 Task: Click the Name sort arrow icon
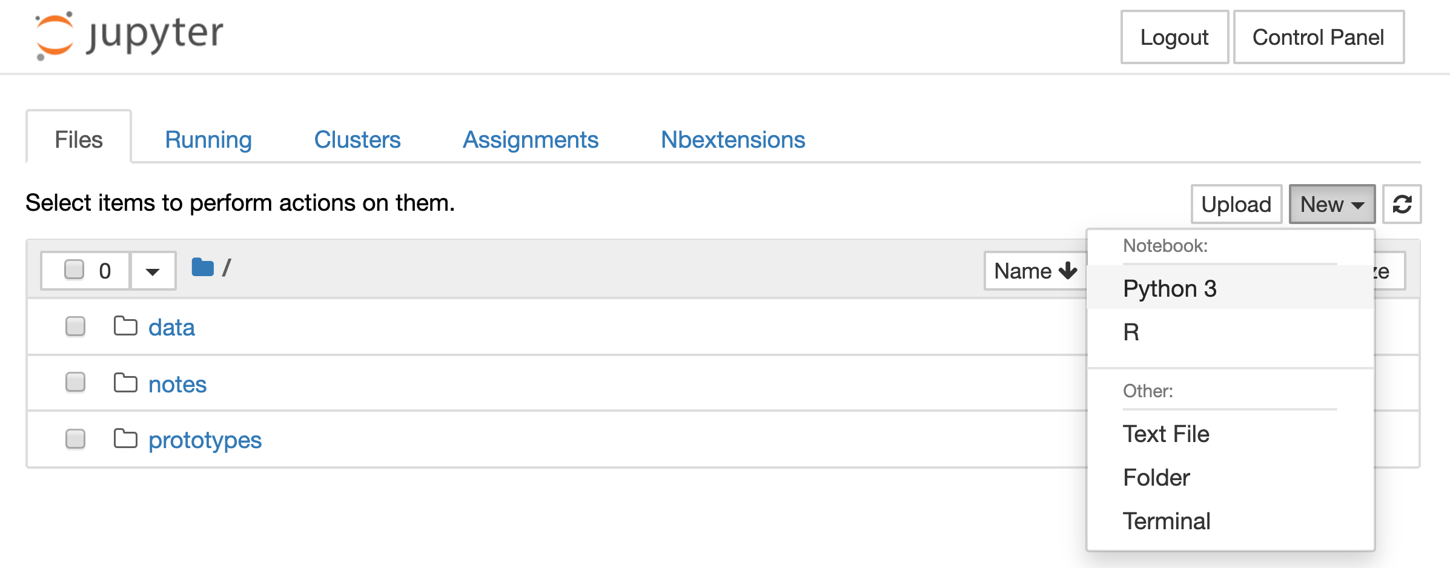1068,271
